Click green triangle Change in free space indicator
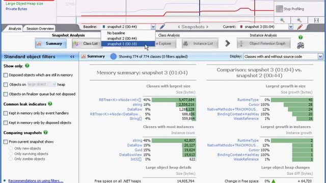326x183 pixels. pyautogui.click(x=273, y=181)
